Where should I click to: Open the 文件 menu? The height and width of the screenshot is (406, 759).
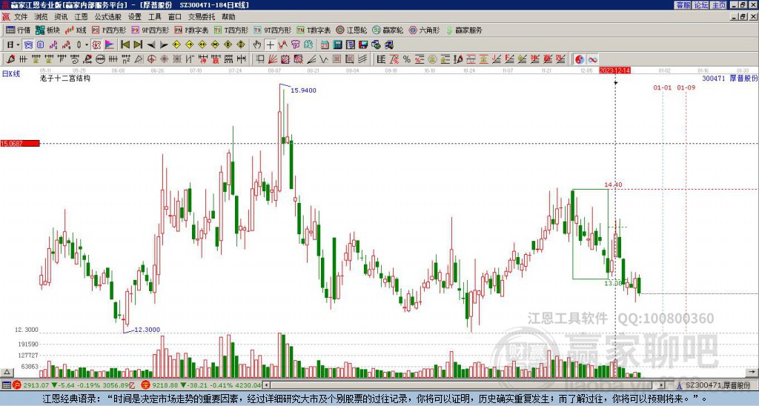21,17
